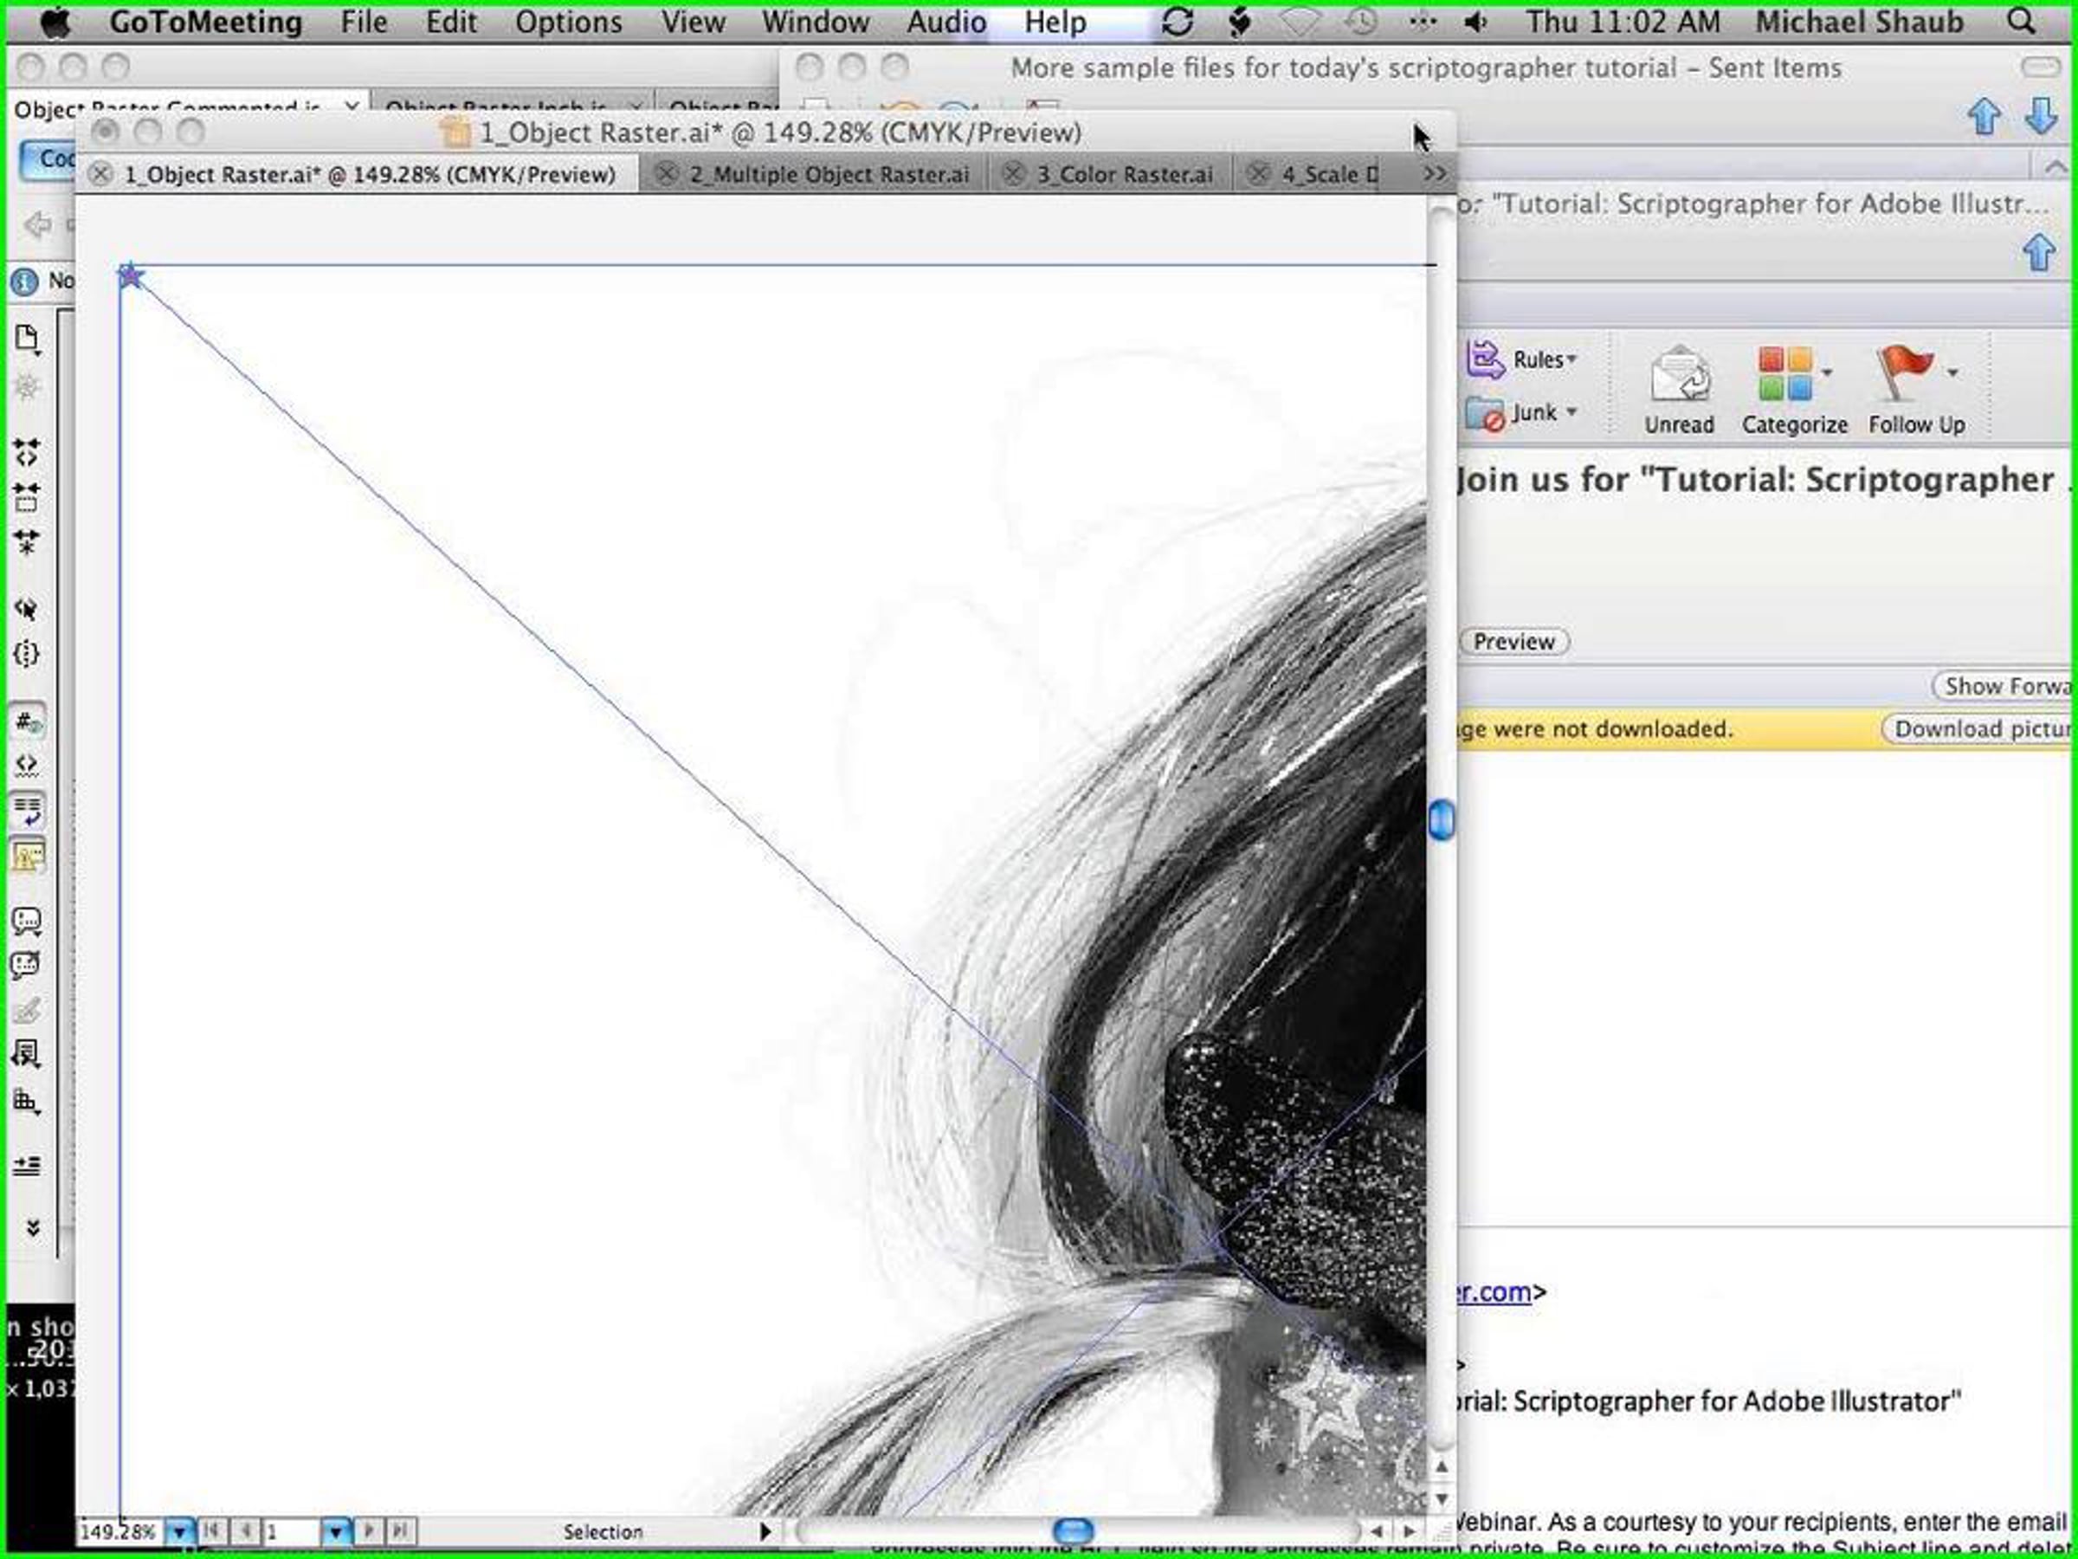This screenshot has height=1559, width=2078.
Task: Toggle Word Wrap in the coding toolbar
Action: (26, 810)
